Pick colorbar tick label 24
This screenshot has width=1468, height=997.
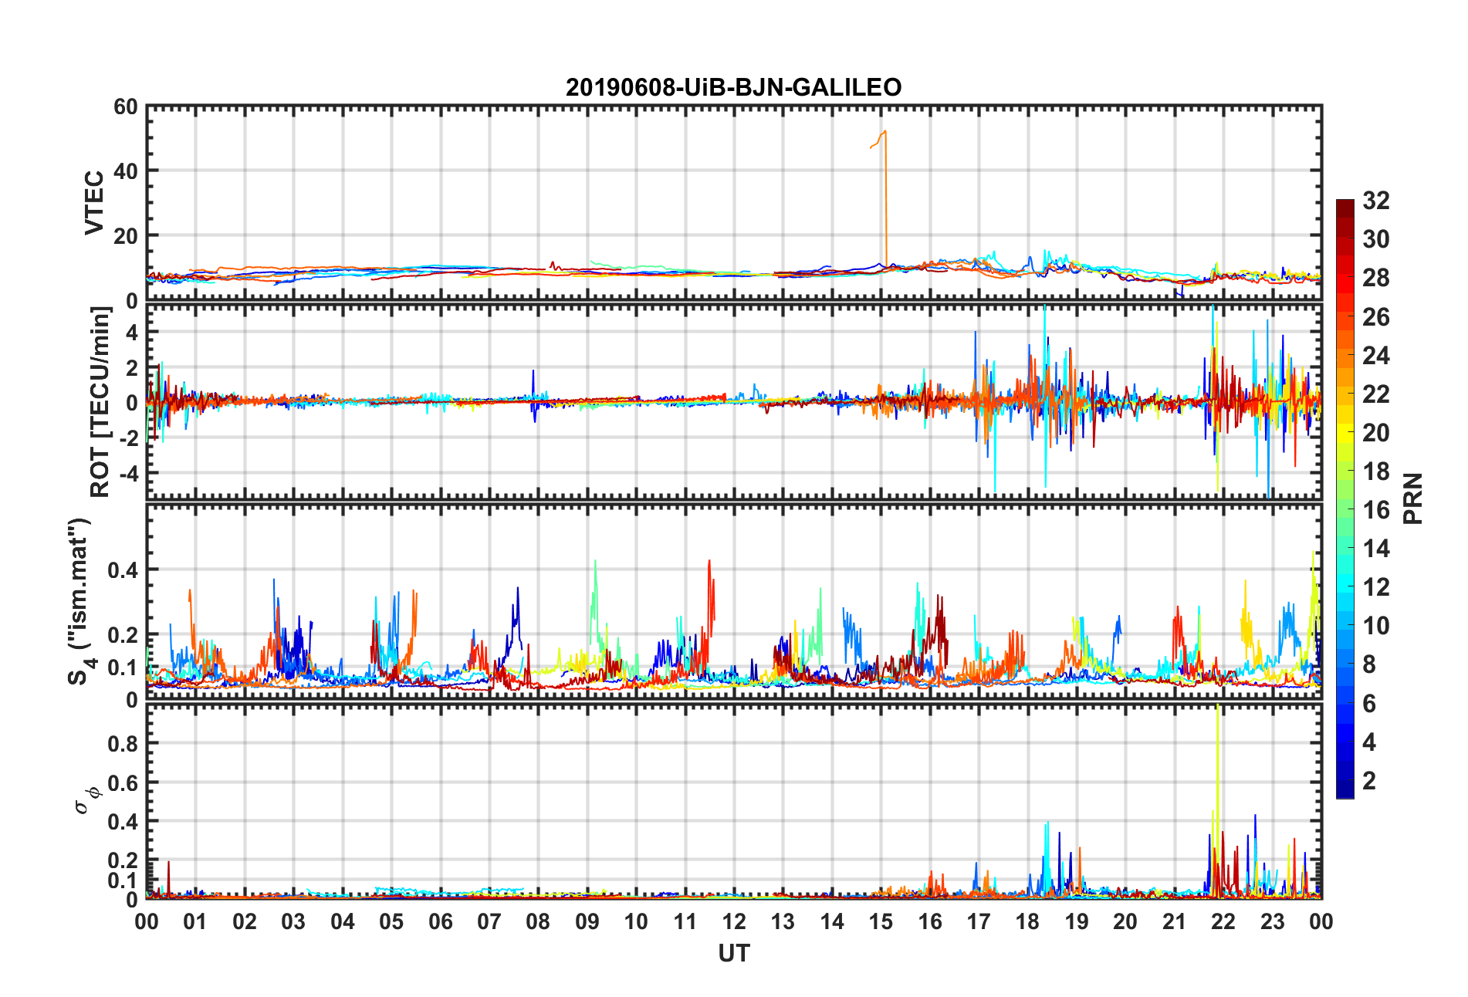pyautogui.click(x=1376, y=355)
